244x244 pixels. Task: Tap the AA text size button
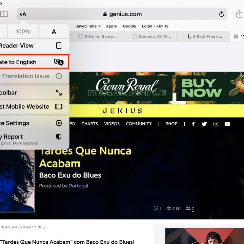point(23,14)
